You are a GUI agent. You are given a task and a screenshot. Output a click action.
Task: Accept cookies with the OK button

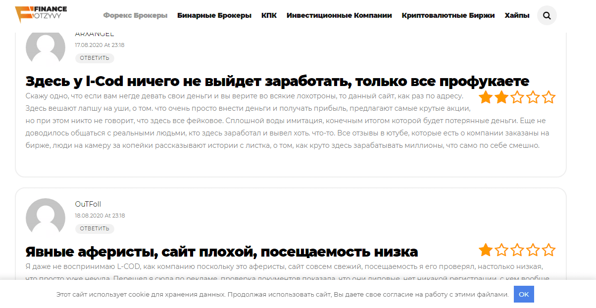pos(524,294)
